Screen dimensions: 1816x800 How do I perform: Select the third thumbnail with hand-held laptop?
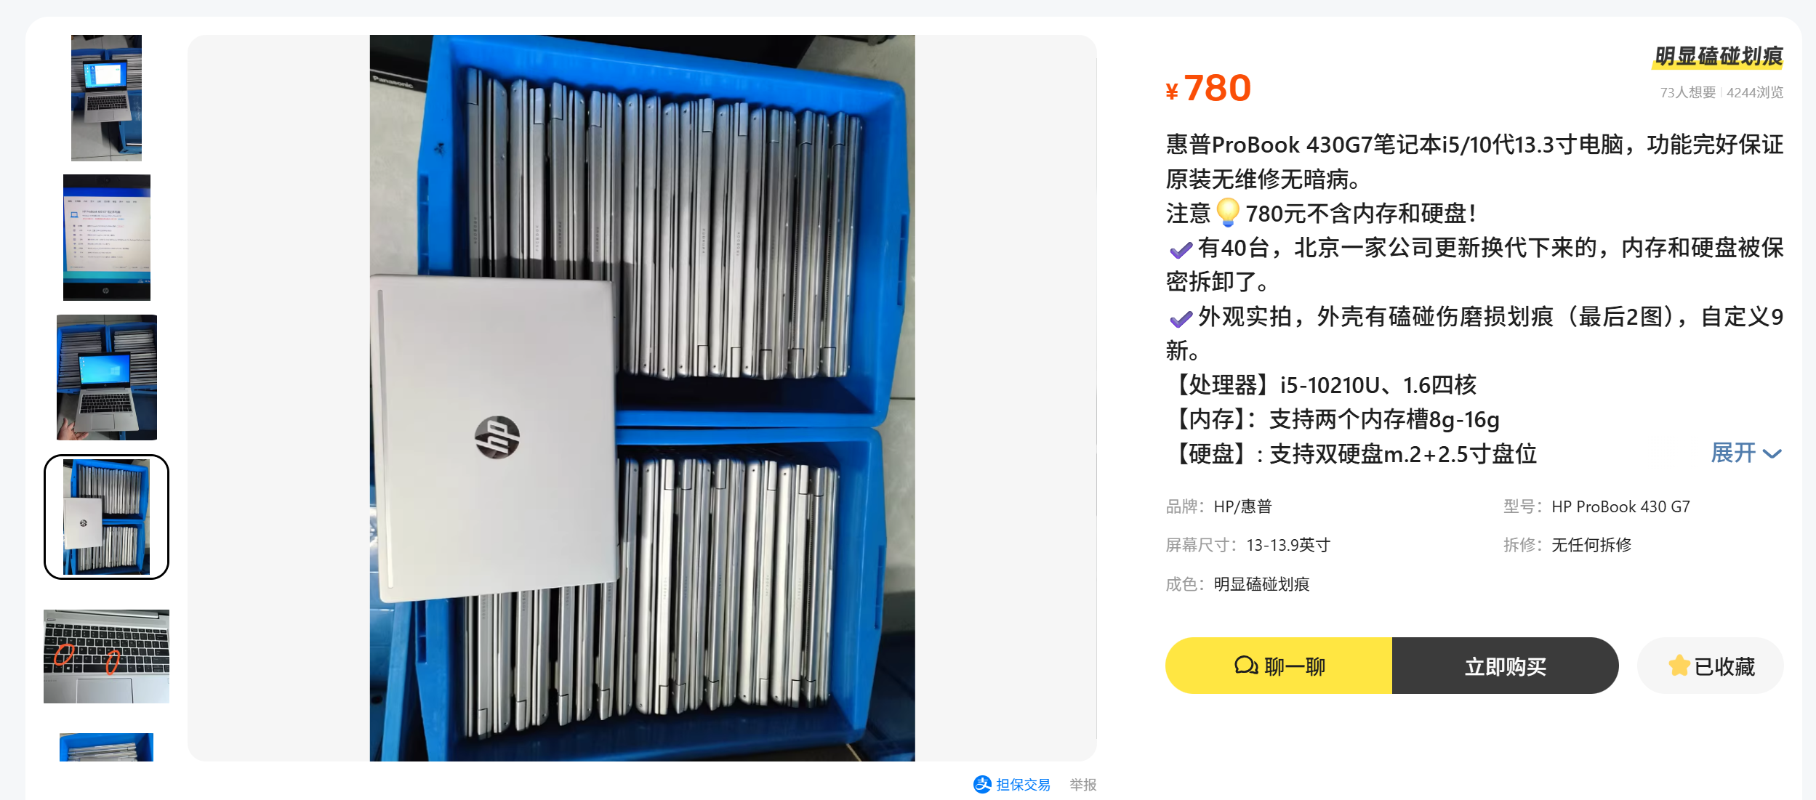pyautogui.click(x=107, y=377)
